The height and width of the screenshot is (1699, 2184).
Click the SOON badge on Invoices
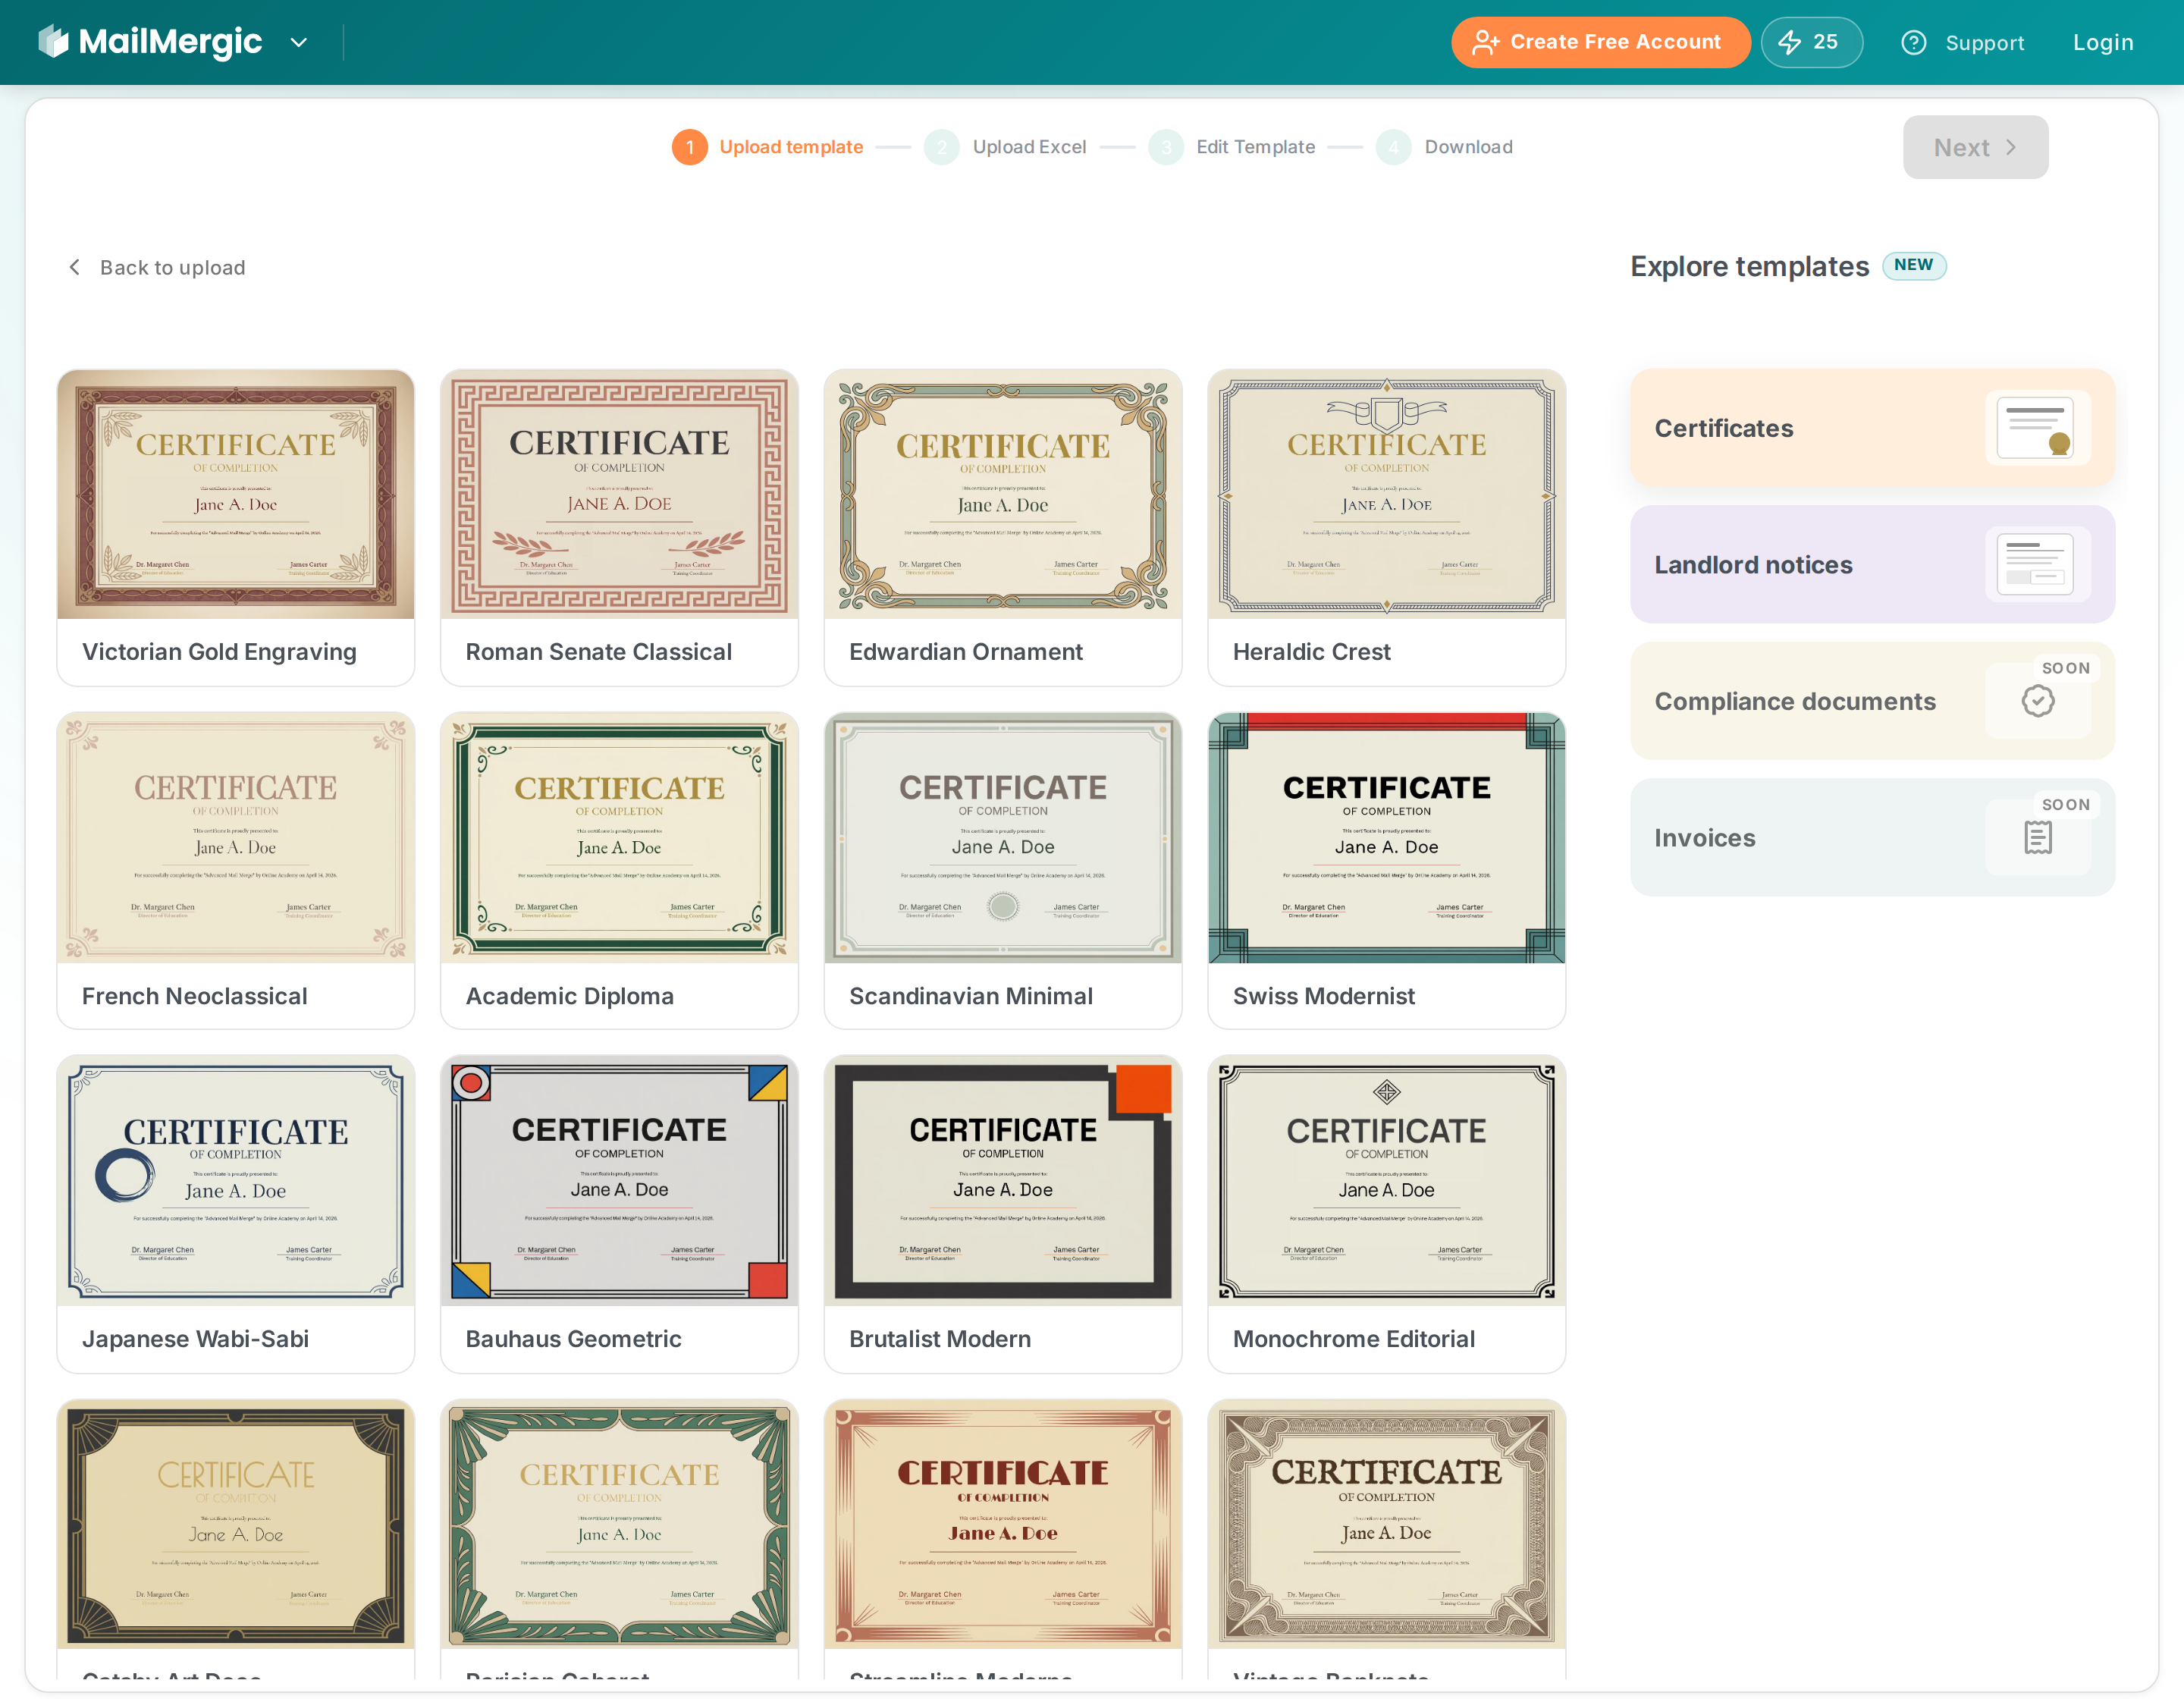[x=2065, y=805]
